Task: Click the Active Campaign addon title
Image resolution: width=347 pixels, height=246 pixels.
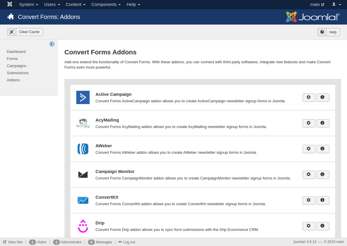Action: click(x=113, y=94)
